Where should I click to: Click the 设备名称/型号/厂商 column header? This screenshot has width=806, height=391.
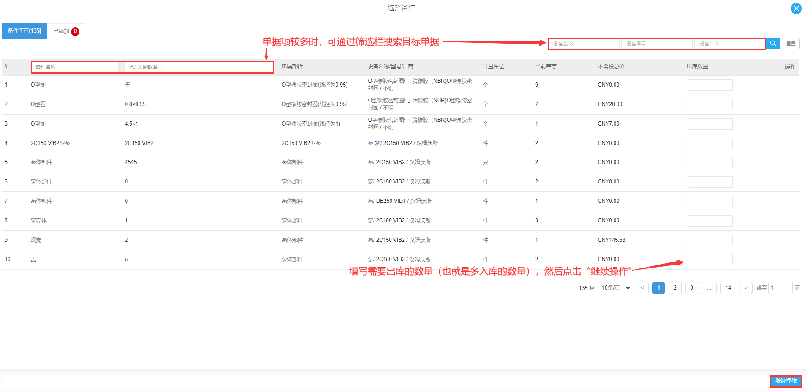tap(391, 67)
